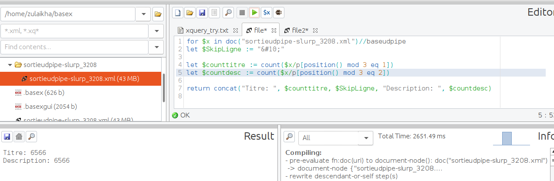Expand the /home/zulaikha/basex path dropdown
This screenshot has height=181, width=554.
tap(143, 14)
